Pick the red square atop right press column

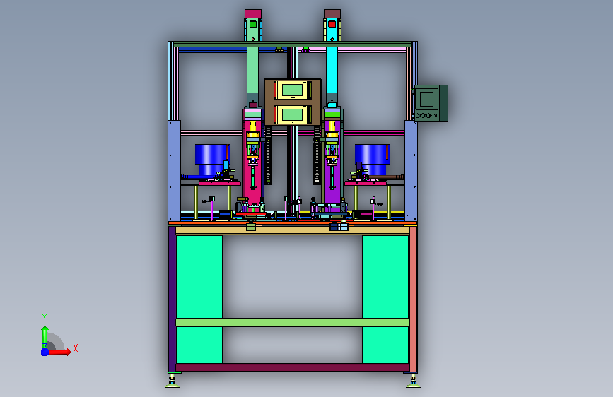tap(332, 24)
